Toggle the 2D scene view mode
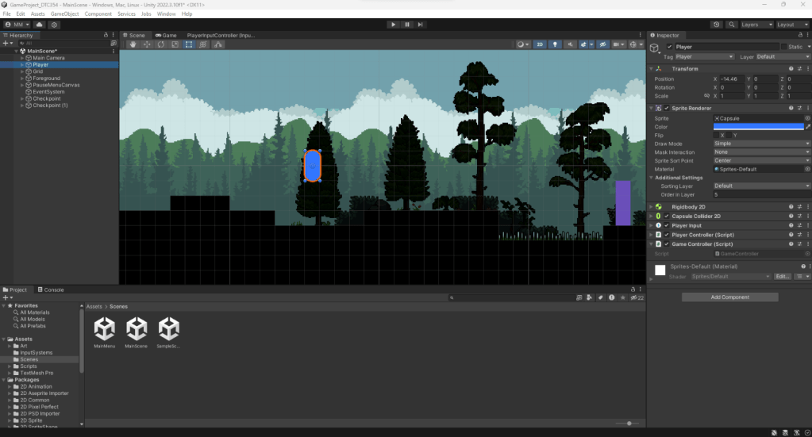Image resolution: width=812 pixels, height=437 pixels. pos(541,44)
